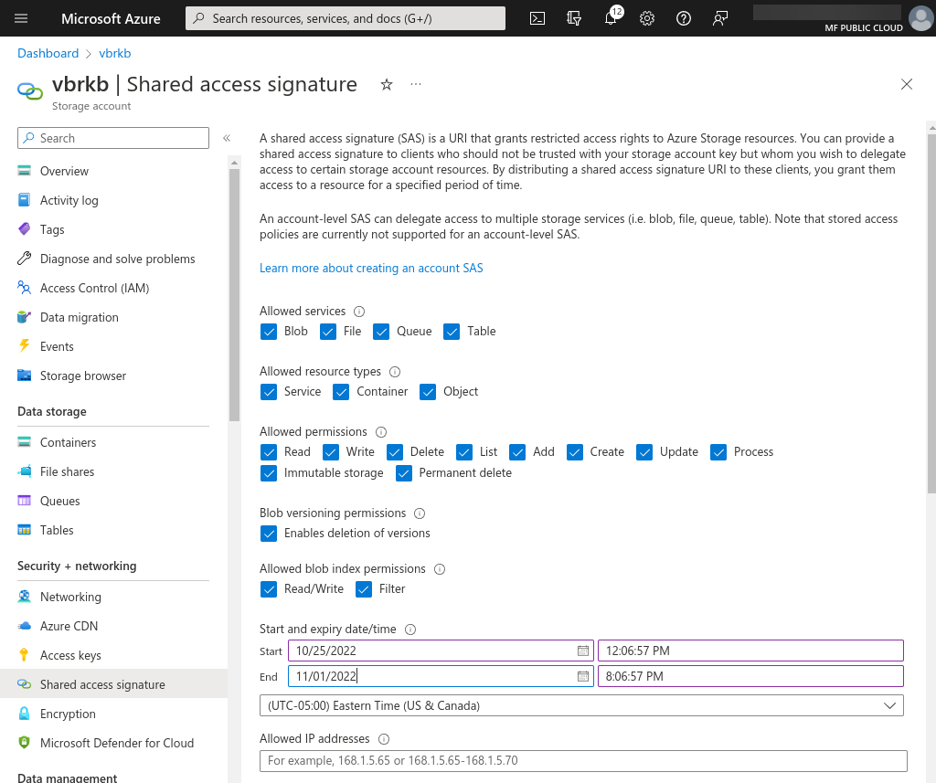Uncheck Enables deletion of versions

269,534
